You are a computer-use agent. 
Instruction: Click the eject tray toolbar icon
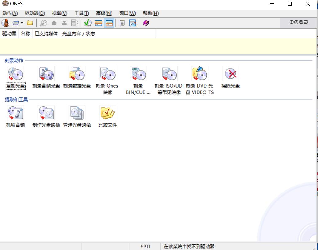(x=54, y=23)
